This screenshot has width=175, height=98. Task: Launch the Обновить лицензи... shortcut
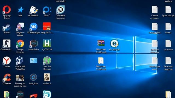(60, 10)
